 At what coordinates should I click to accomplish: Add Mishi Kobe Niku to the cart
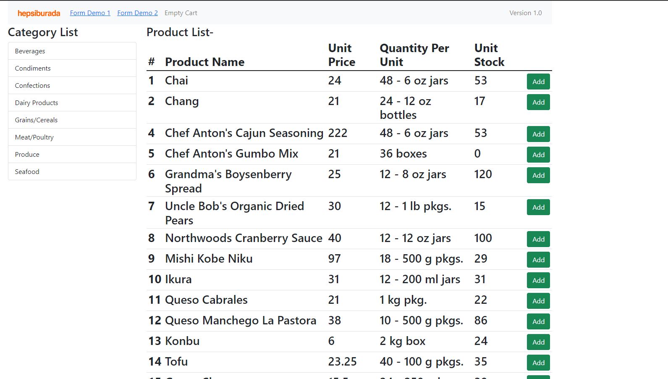pos(538,260)
